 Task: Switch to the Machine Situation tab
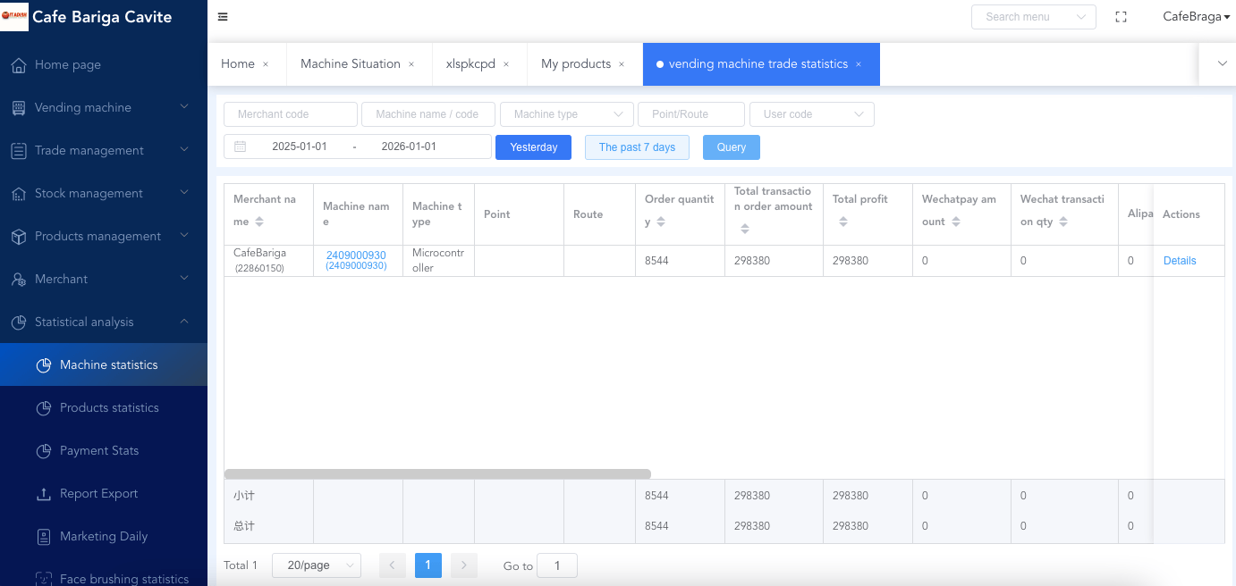(350, 64)
